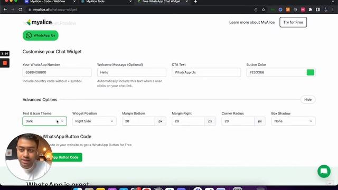Viewport: 338px width, 190px height.
Task: Click the browser back arrow
Action: point(5,9)
